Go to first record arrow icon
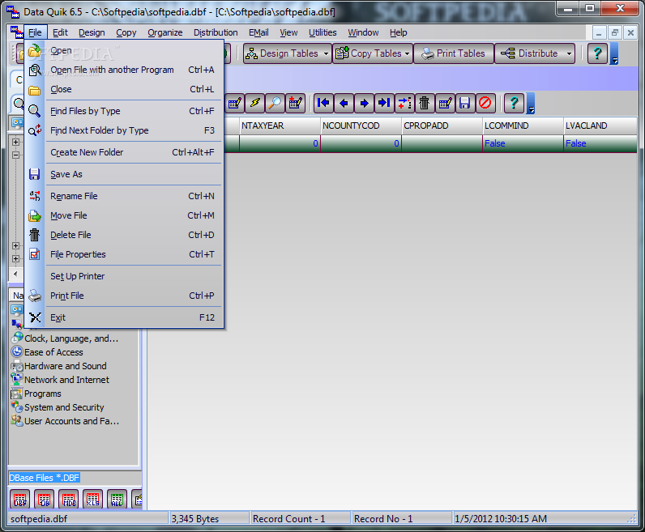Screen dimensions: 645x532 coord(323,103)
